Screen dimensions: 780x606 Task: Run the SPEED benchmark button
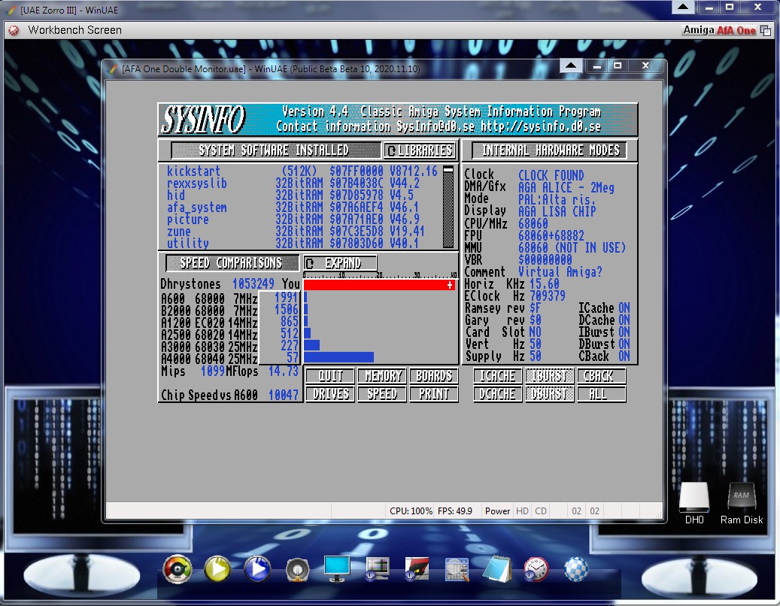tap(381, 394)
